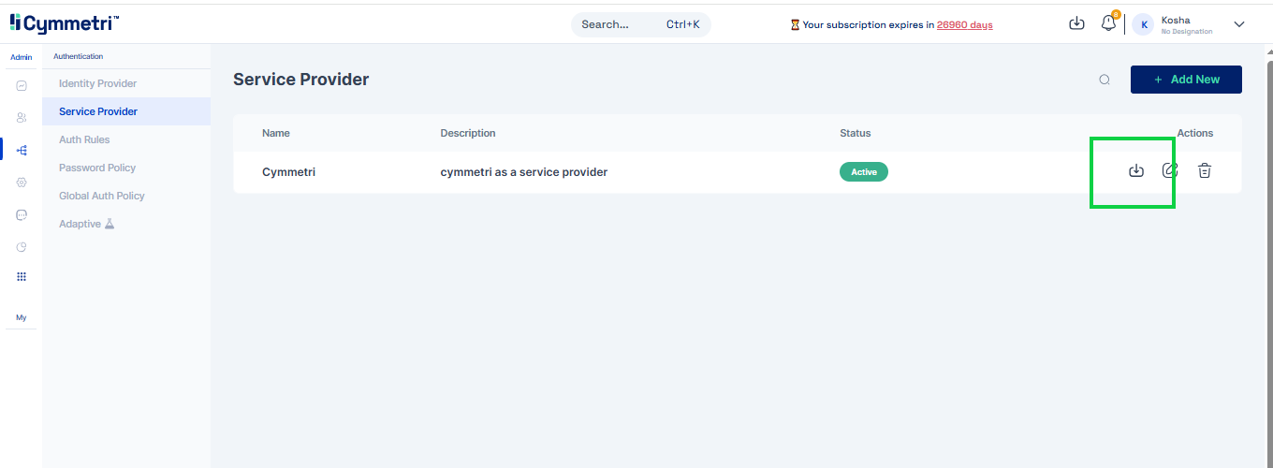The image size is (1273, 468).
Task: Click the Active status badge
Action: [864, 171]
